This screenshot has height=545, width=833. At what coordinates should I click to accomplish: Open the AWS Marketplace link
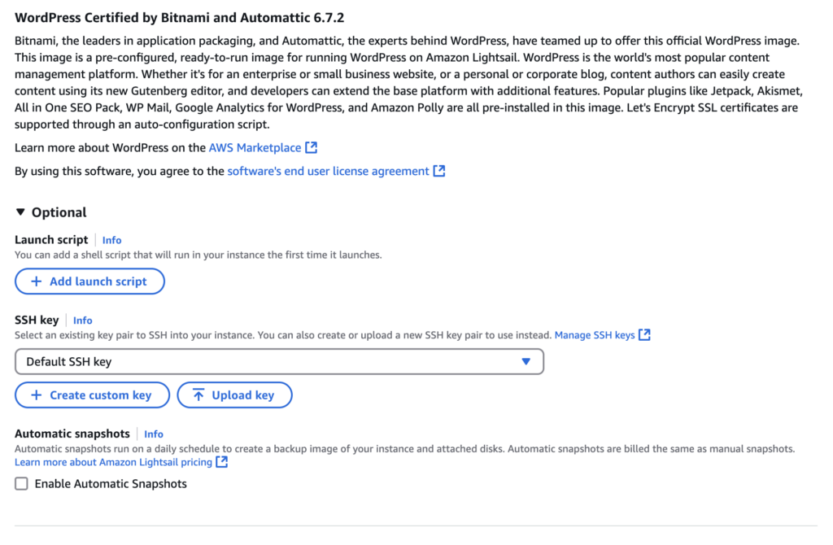tap(255, 148)
